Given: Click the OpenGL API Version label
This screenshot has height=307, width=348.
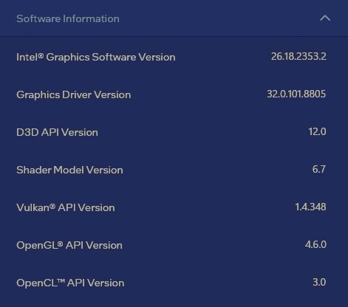Looking at the screenshot, I should tap(69, 246).
